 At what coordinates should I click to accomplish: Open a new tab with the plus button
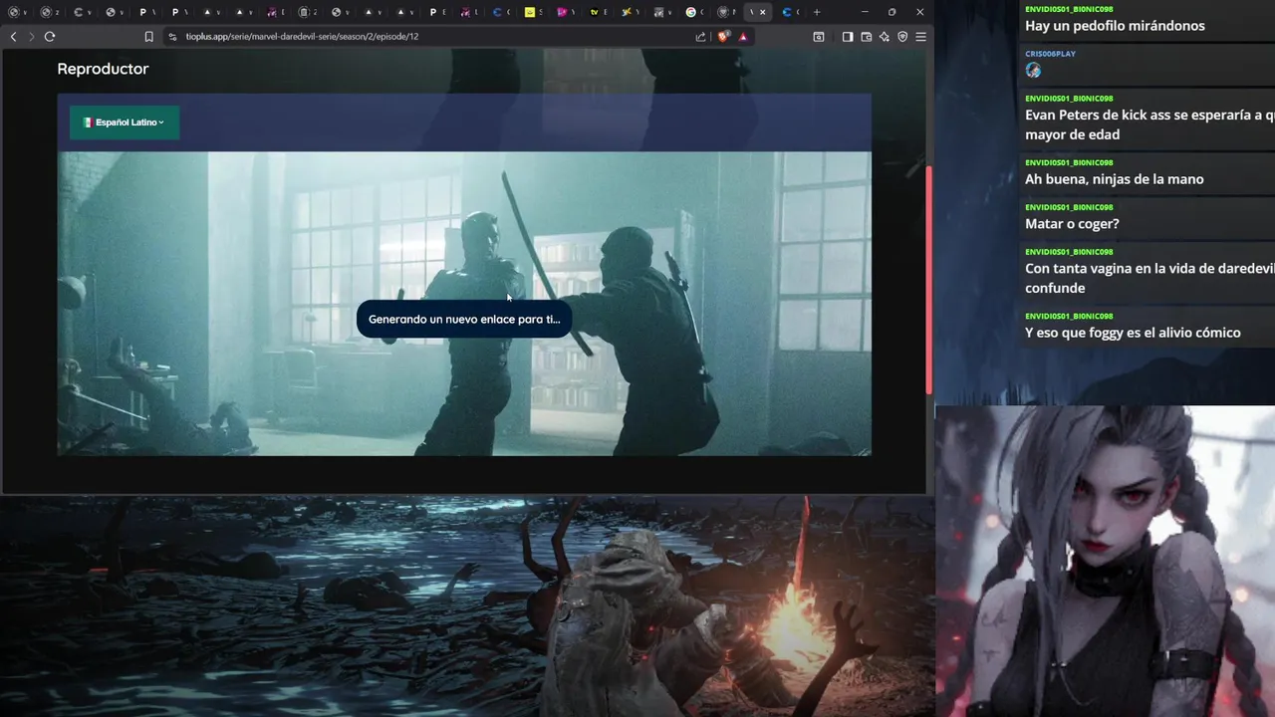(817, 12)
